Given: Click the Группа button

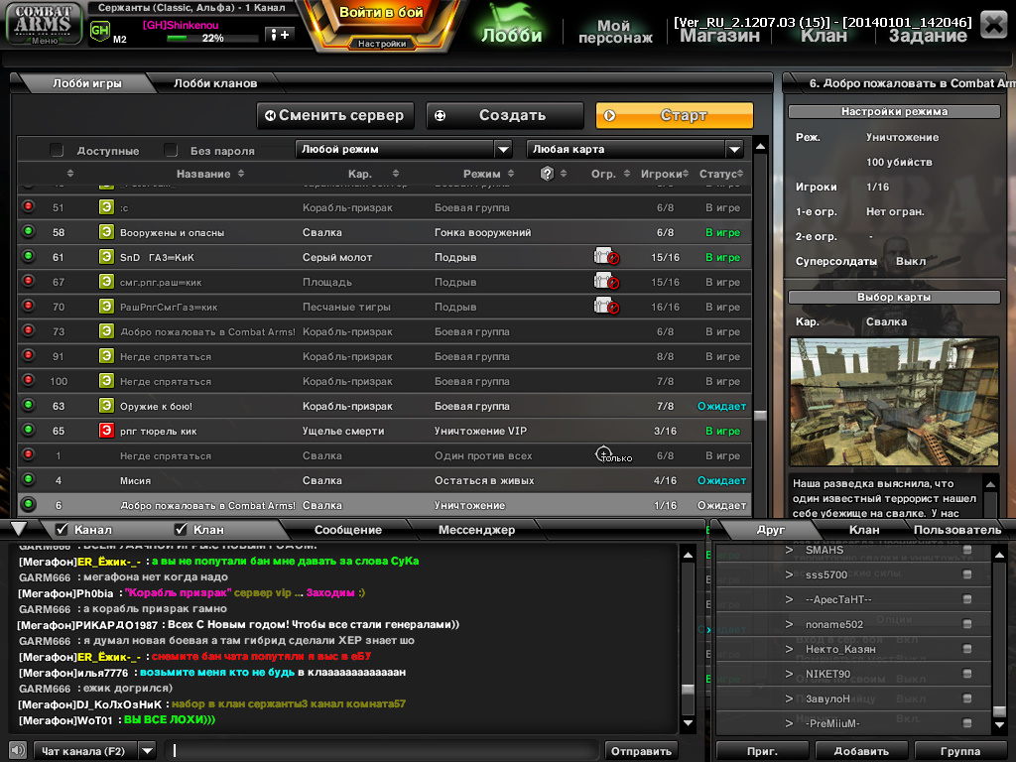Looking at the screenshot, I should click(960, 751).
